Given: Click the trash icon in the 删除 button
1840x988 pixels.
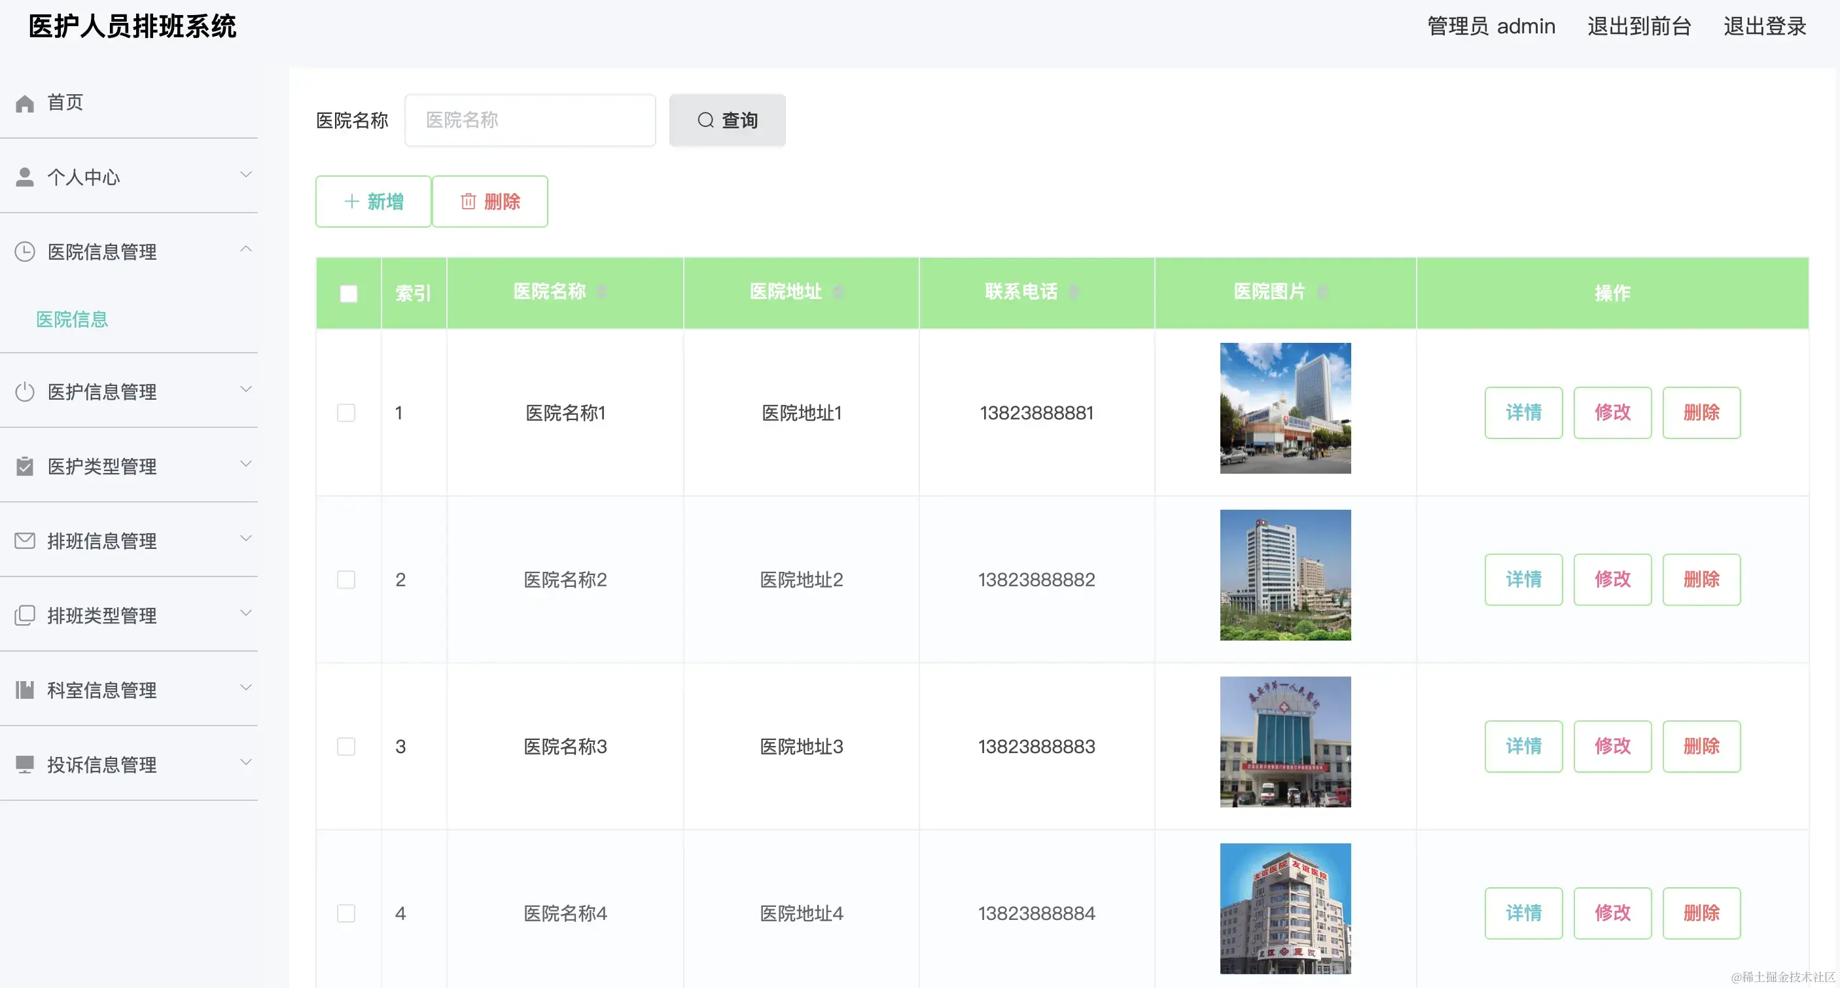Looking at the screenshot, I should pos(468,202).
